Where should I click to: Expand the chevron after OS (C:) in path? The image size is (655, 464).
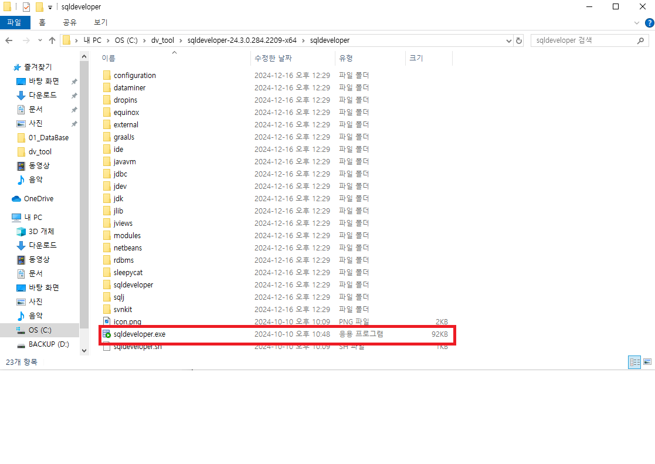[x=144, y=40]
